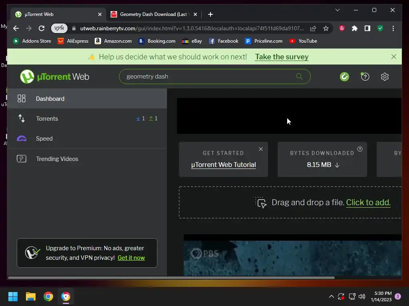Open the Torrents section in the sidebar
Viewport: 409px width, 306px height.
[x=87, y=118]
